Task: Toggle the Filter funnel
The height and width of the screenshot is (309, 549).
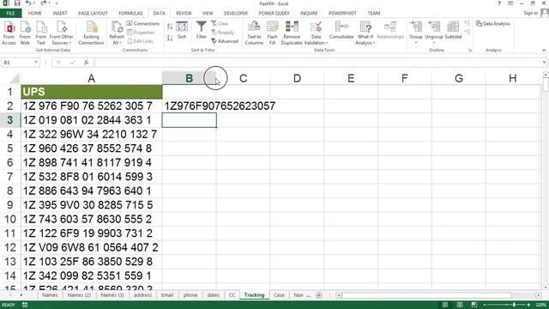Action: pos(201,30)
